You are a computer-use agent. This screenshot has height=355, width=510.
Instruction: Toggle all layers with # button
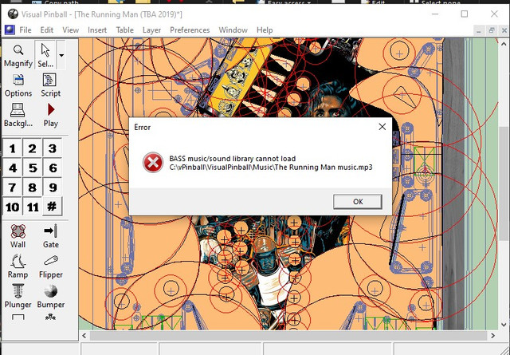[53, 207]
